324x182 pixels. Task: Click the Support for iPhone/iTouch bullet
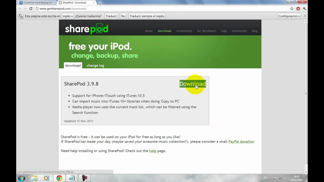tap(108, 96)
